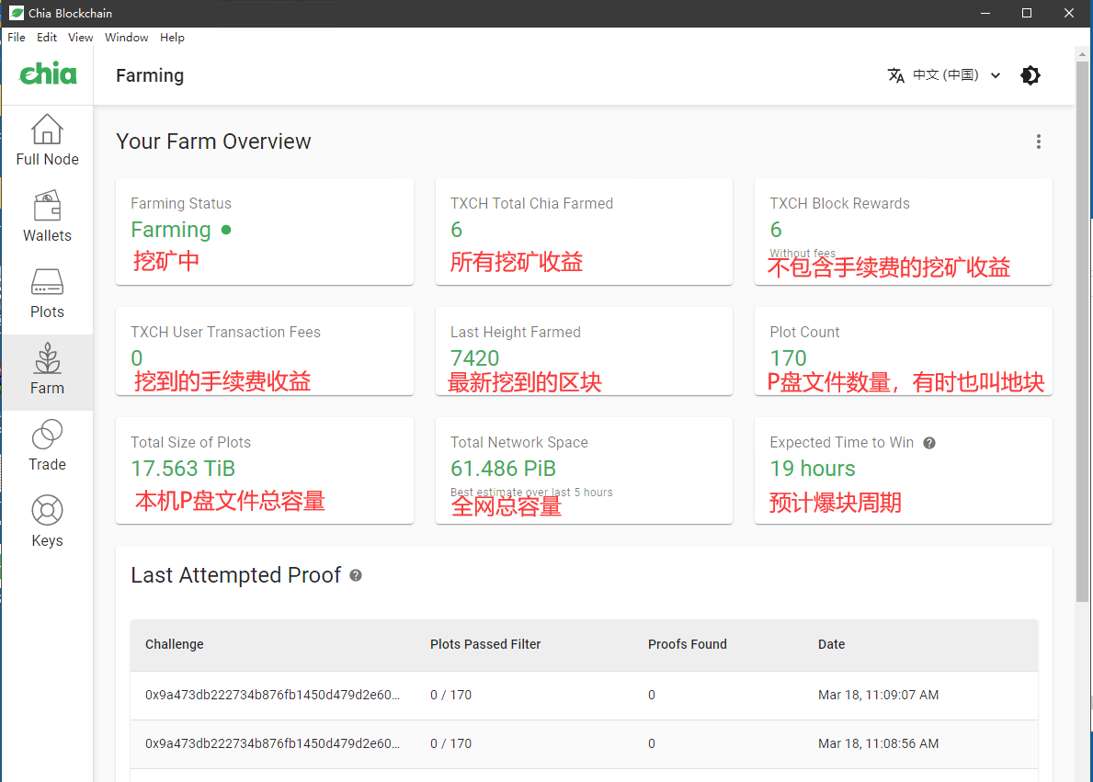Select the Farm sidebar icon
Viewport: 1093px width, 782px height.
pos(47,368)
